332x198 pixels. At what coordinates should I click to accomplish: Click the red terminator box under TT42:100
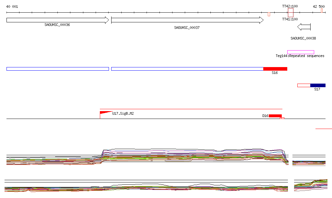pos(290,13)
